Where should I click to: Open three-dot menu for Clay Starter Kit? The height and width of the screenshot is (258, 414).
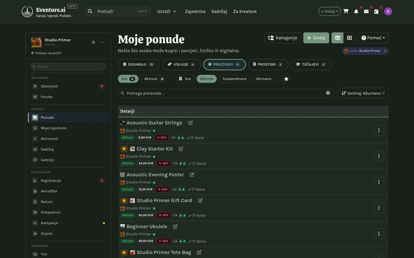coord(379,156)
